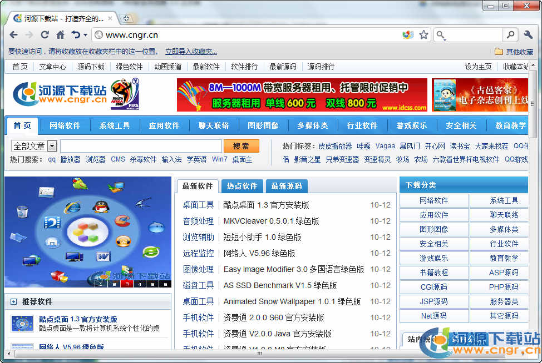Open a new tab with the plus button
The image size is (542, 363).
(127, 18)
